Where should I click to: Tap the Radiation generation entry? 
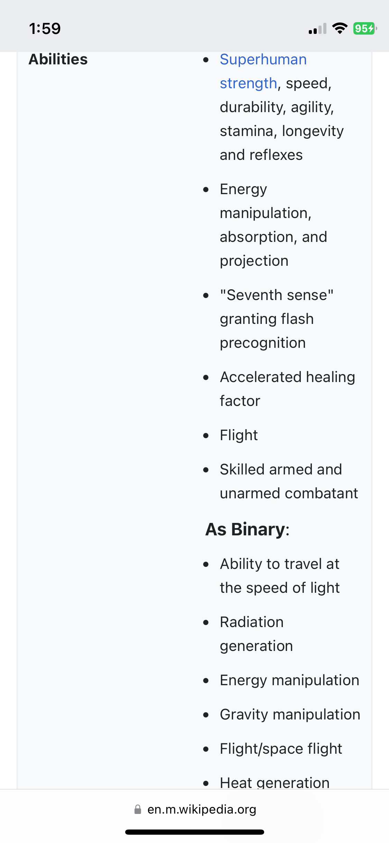(x=256, y=634)
